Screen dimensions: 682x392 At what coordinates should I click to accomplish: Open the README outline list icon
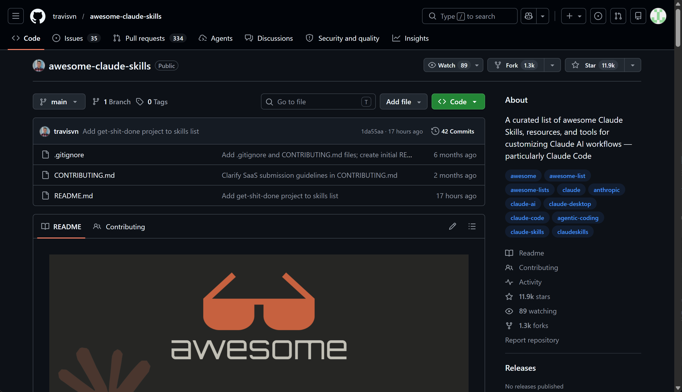click(472, 226)
